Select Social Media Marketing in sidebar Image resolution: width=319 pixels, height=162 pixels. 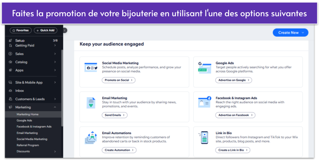click(32, 139)
